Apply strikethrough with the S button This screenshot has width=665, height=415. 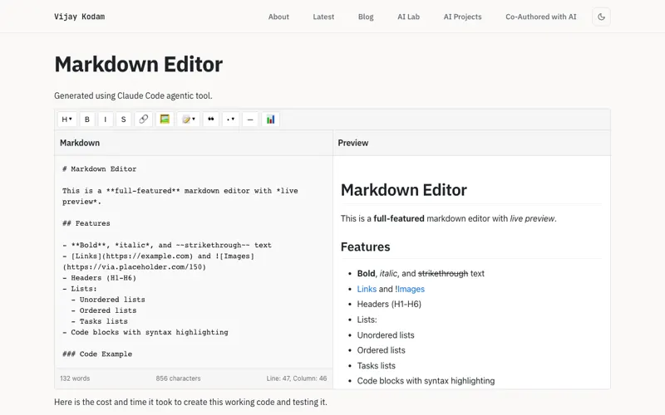coord(123,120)
